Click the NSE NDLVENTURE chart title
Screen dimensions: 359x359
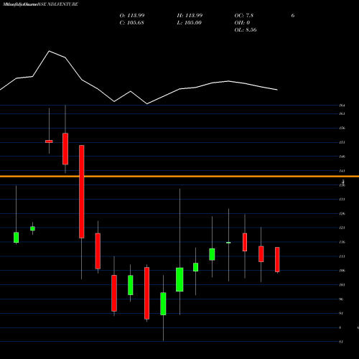click(x=57, y=4)
